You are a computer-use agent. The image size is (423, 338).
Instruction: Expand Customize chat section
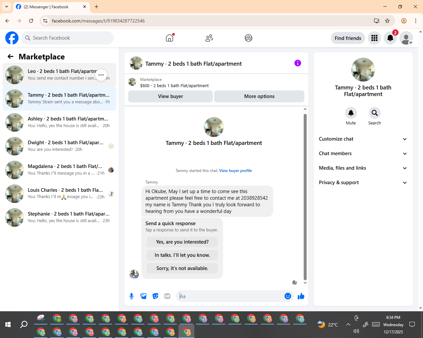coord(363,139)
